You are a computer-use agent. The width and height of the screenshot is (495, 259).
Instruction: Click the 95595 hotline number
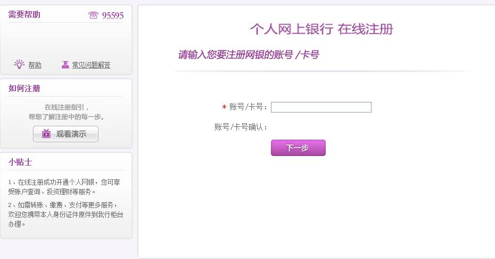(113, 15)
